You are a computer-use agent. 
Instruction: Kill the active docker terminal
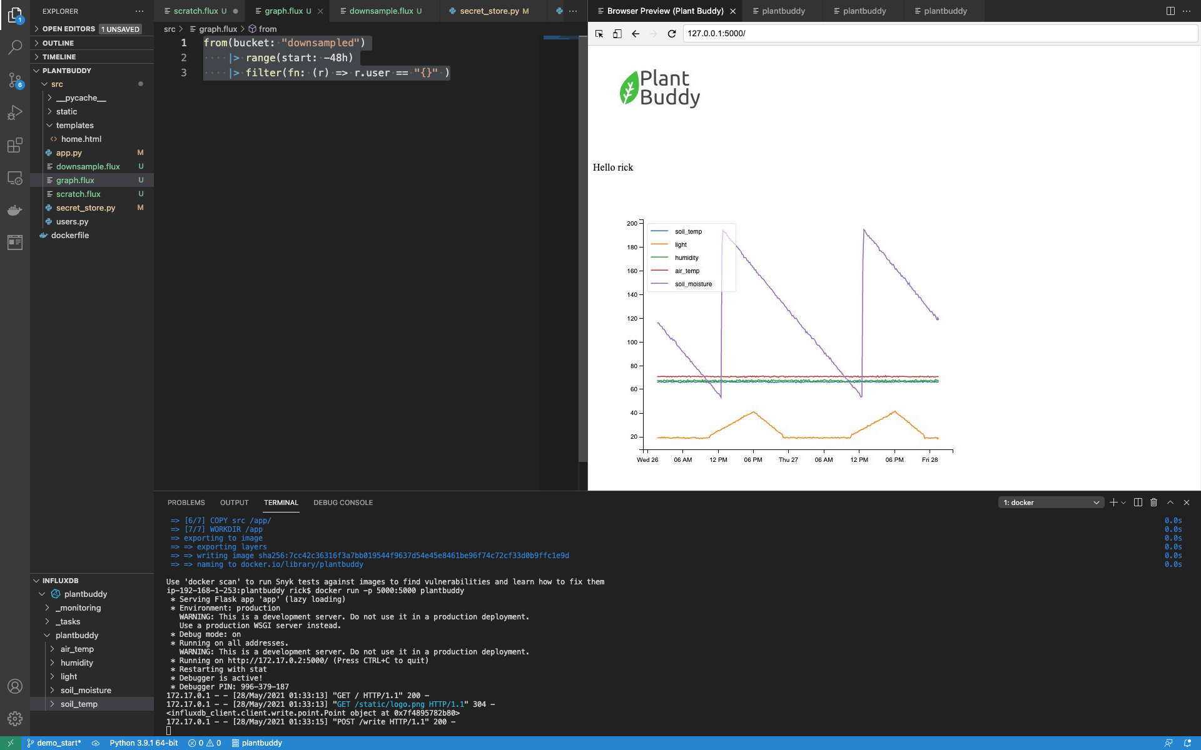click(x=1153, y=502)
